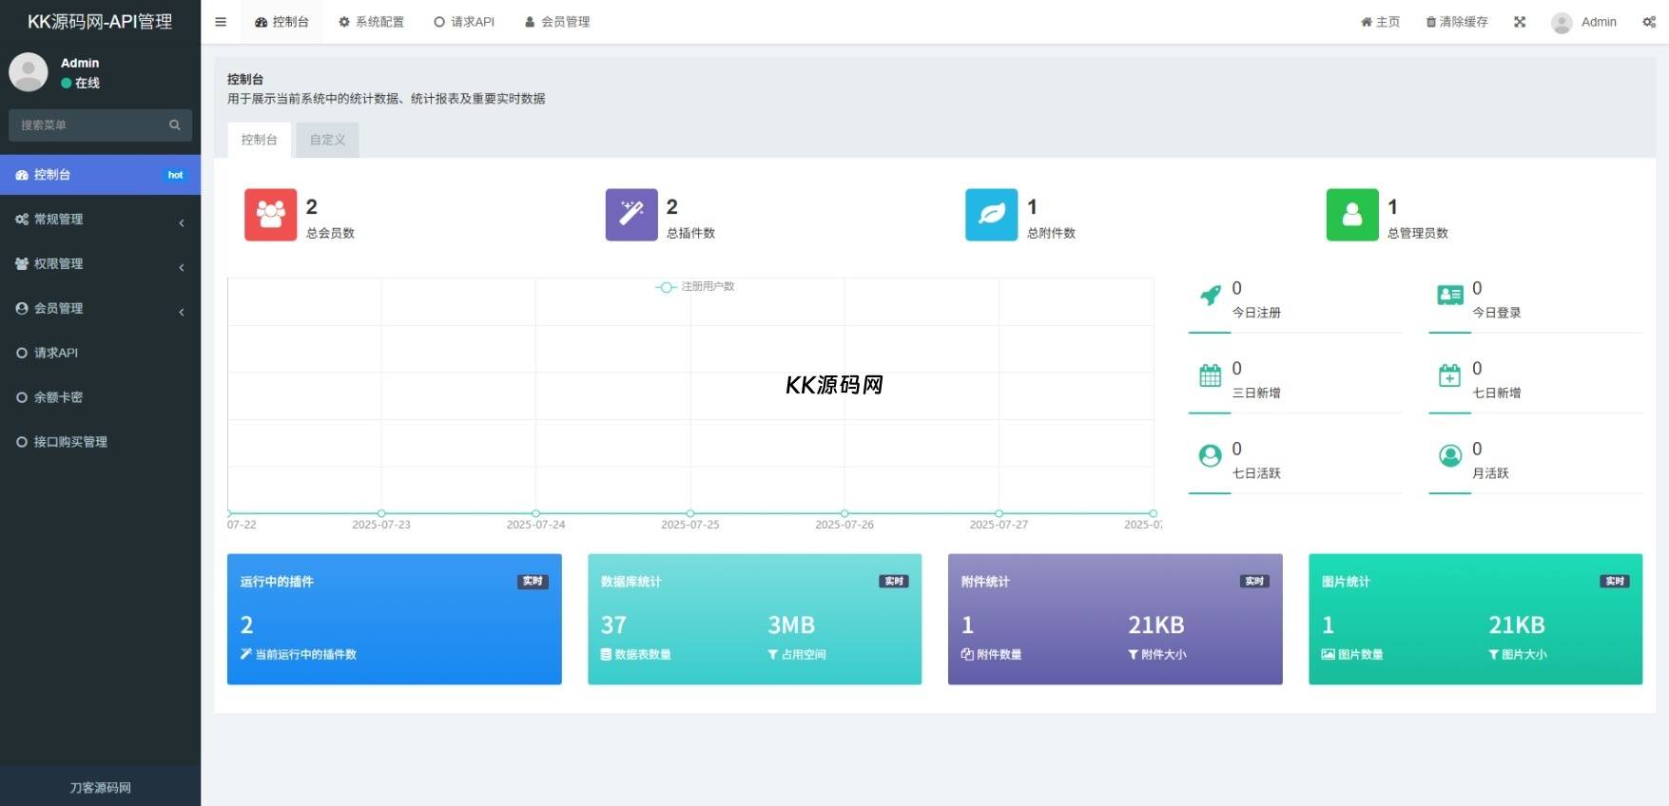
Task: Toggle the sidebar with the hamburger icon
Action: [221, 22]
